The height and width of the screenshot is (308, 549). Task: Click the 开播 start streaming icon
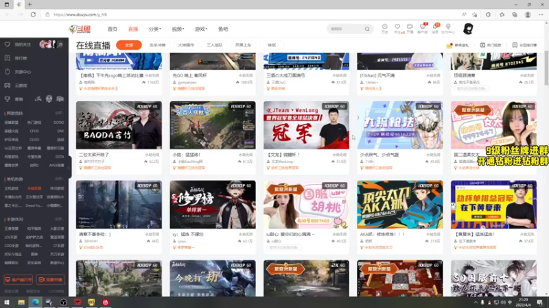[410, 27]
